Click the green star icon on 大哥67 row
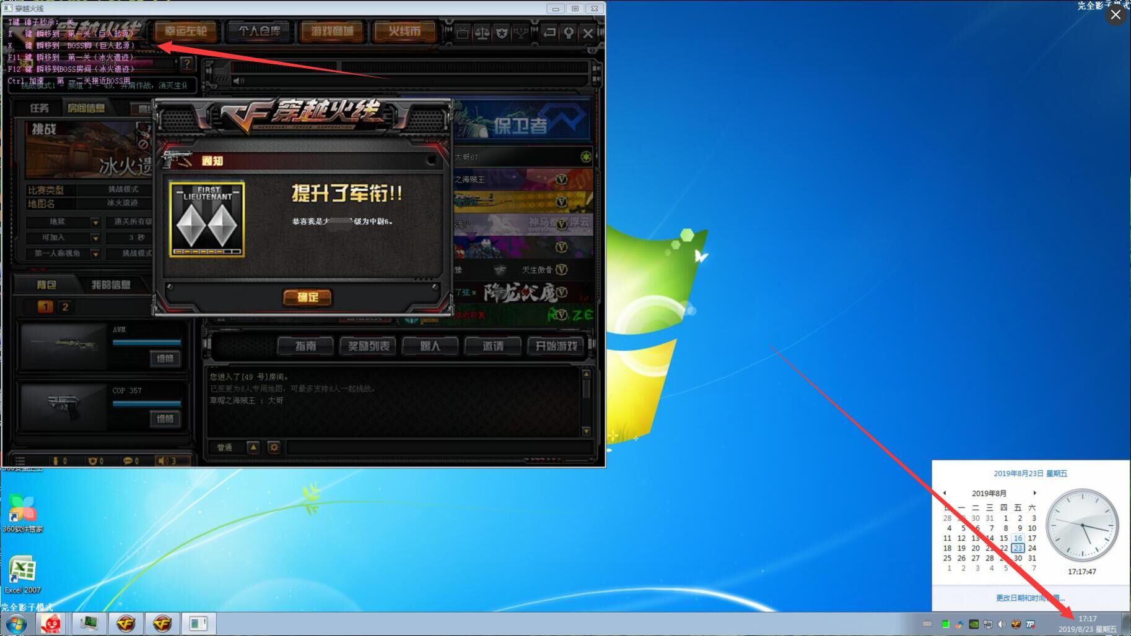 tap(586, 157)
